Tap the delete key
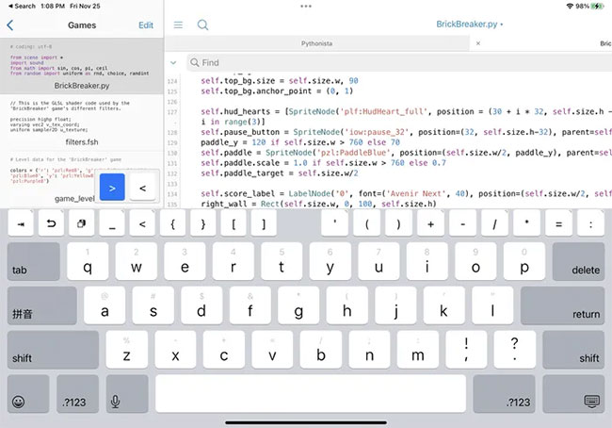 (578, 261)
